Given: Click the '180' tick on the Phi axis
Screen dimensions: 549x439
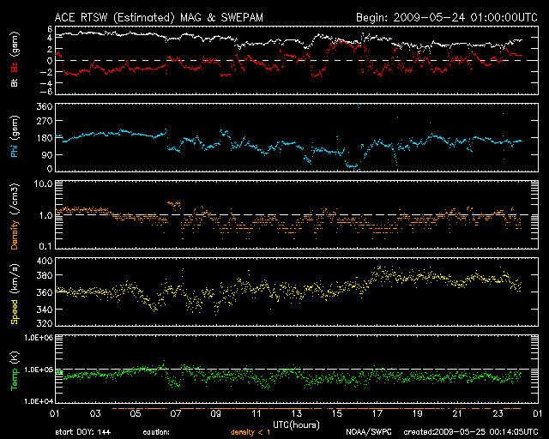Looking at the screenshot, I should pyautogui.click(x=45, y=138).
